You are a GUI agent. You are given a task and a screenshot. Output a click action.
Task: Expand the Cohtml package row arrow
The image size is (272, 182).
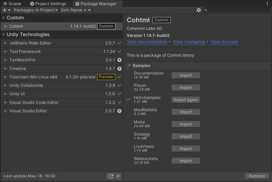5,26
